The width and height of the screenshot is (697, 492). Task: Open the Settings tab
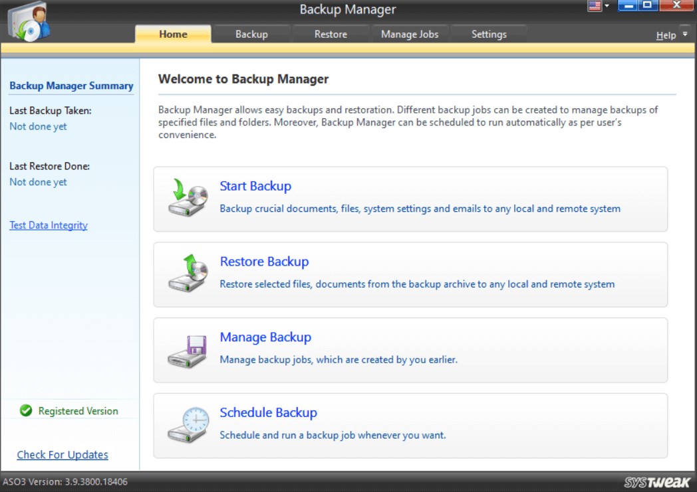488,34
